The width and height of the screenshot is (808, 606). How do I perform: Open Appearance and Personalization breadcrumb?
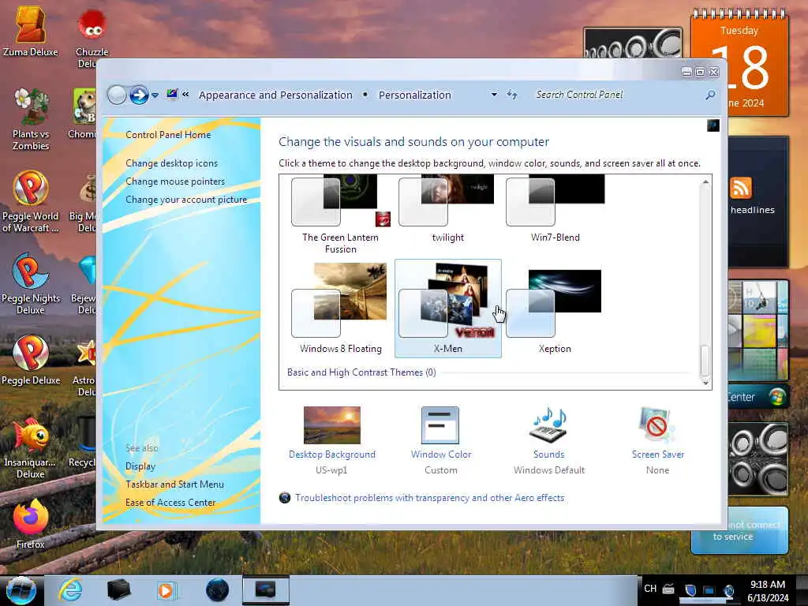coord(275,95)
